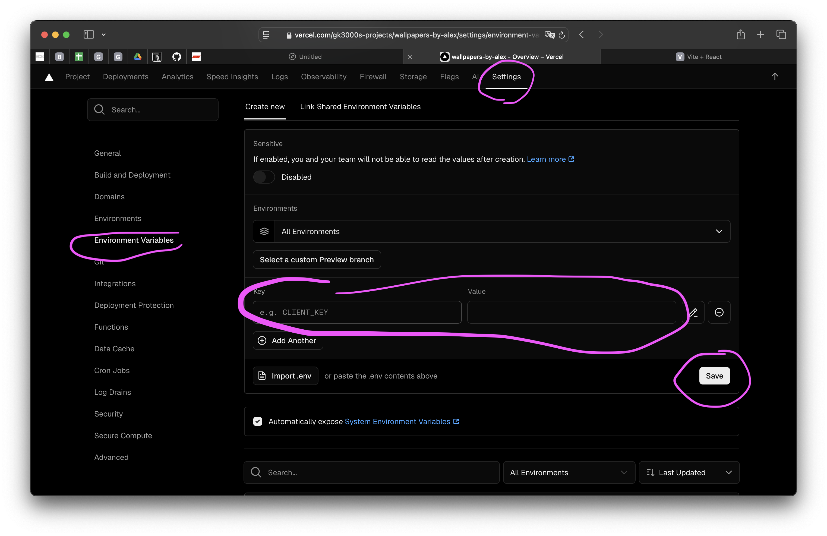
Task: Open the green plus pinned tab
Action: click(79, 57)
